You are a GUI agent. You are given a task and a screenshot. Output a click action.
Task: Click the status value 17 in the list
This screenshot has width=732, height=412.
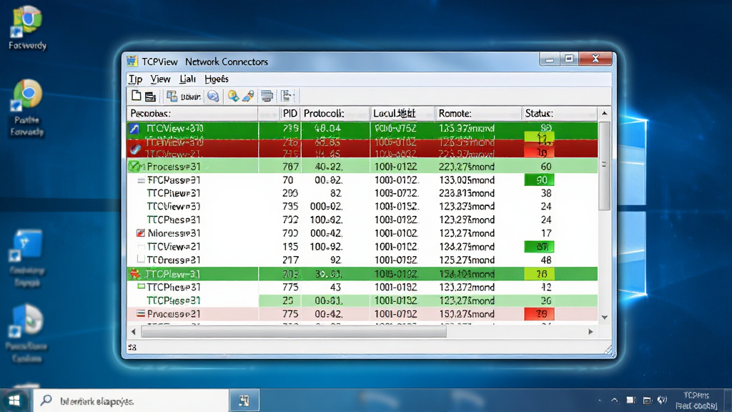545,232
